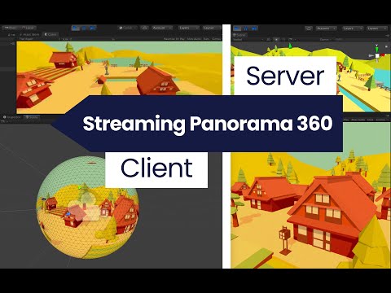Click orientation gizmo center cube in Scene view
391x293 pixels.
click(377, 55)
